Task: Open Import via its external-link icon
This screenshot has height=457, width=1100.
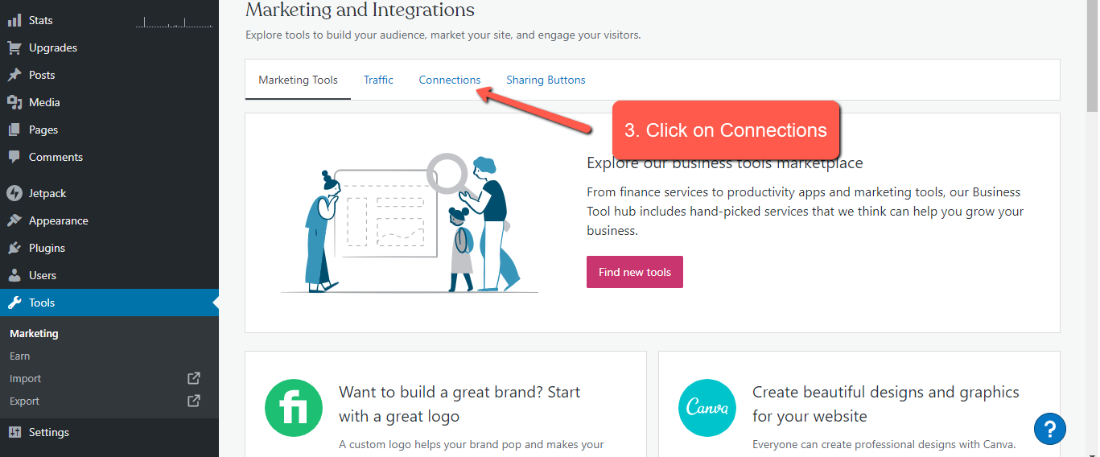Action: click(x=194, y=378)
